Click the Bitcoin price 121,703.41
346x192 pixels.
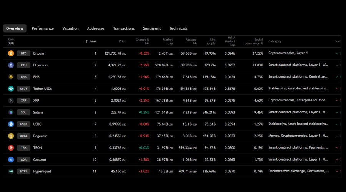115,53
